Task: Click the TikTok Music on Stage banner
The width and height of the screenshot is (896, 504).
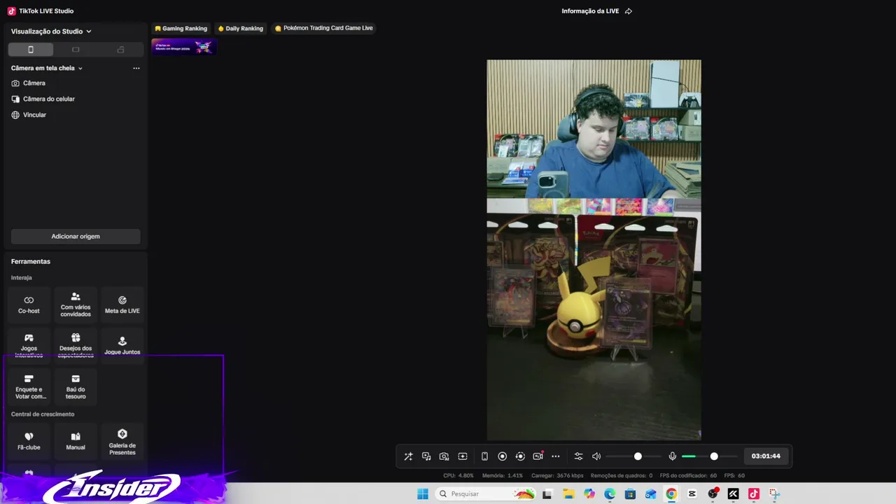Action: pos(184,47)
